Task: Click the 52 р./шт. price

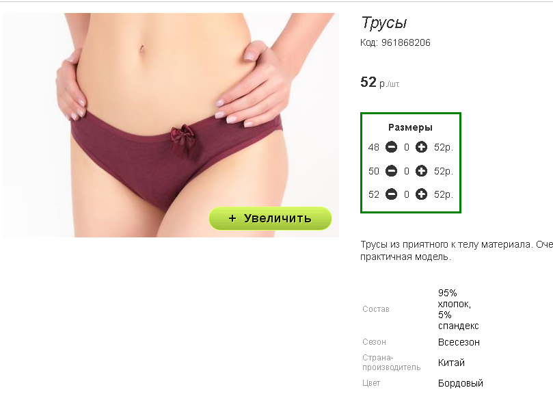Action: (x=380, y=82)
